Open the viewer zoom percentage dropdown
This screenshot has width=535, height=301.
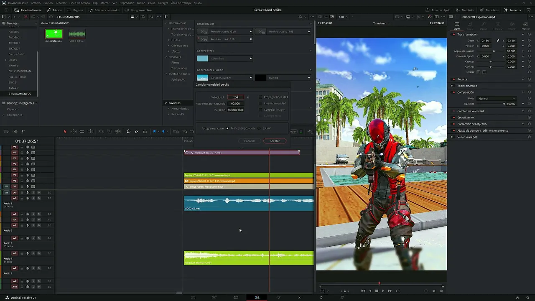tap(343, 17)
